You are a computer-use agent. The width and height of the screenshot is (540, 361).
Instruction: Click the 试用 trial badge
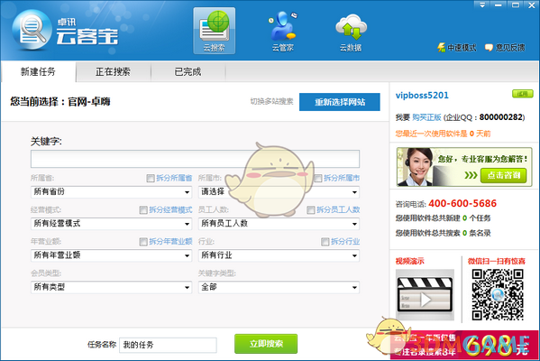click(523, 94)
